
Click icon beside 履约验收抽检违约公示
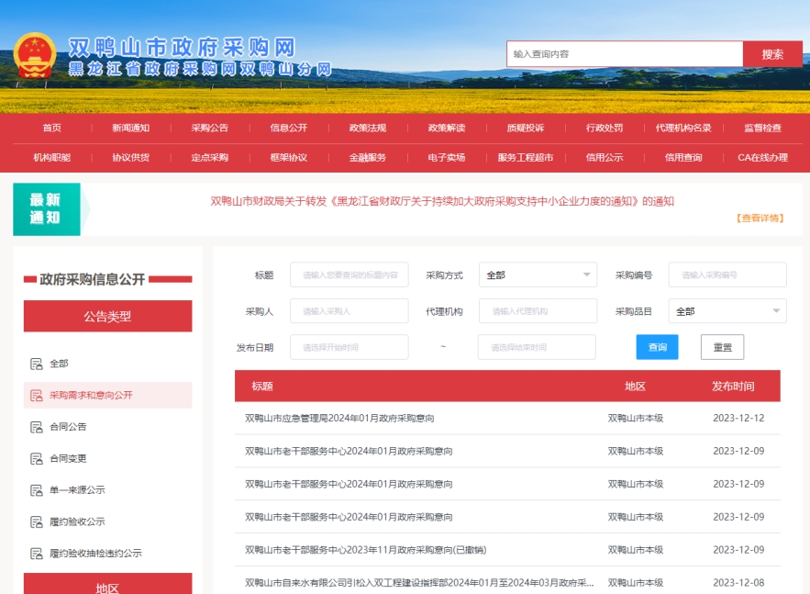pos(37,554)
